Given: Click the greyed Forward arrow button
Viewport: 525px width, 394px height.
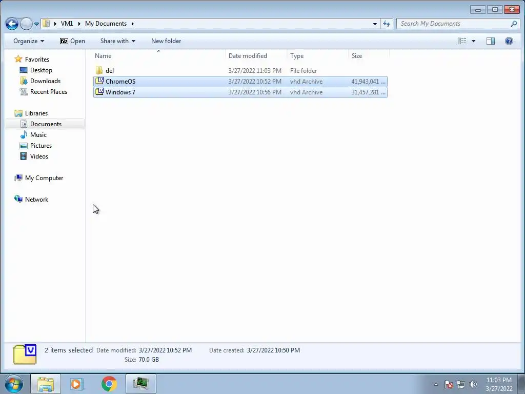Looking at the screenshot, I should pos(26,24).
